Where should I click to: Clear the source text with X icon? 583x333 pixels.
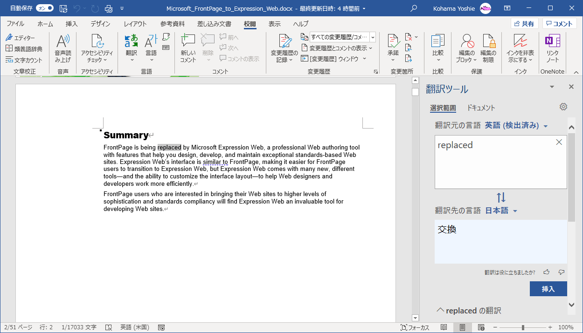tap(559, 142)
